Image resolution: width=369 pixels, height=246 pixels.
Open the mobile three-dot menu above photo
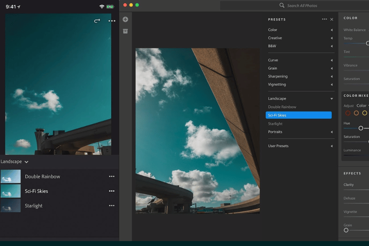coord(112,21)
